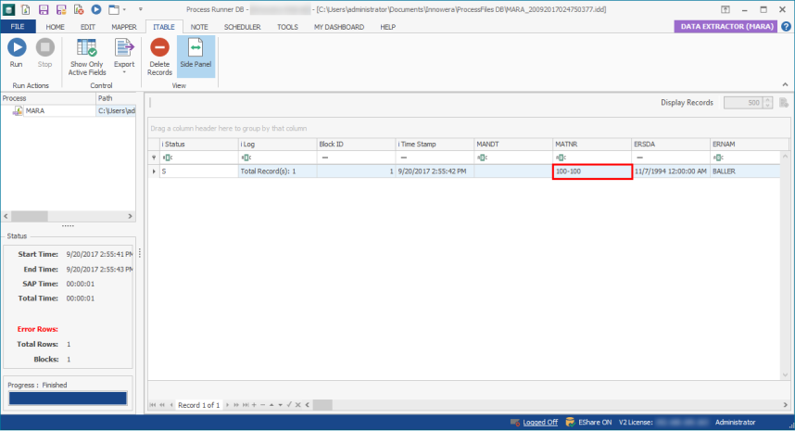Open the MY DASHBOARD tab
The image size is (795, 431).
pyautogui.click(x=339, y=27)
